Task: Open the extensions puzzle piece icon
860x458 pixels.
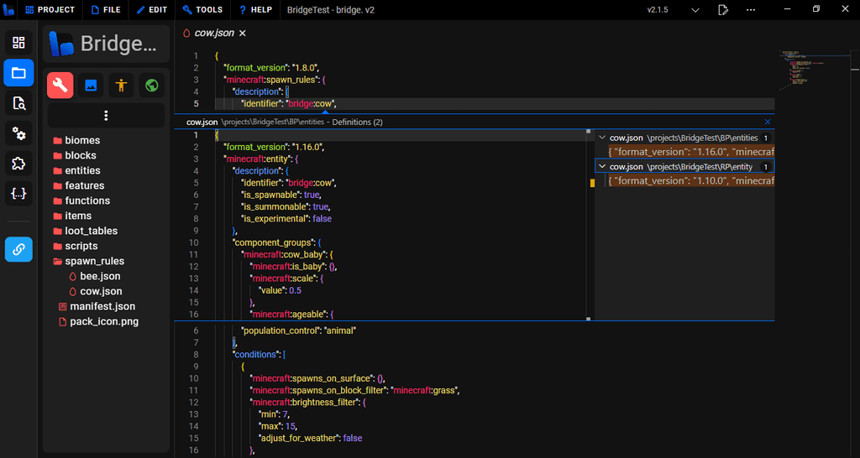Action: 18,164
